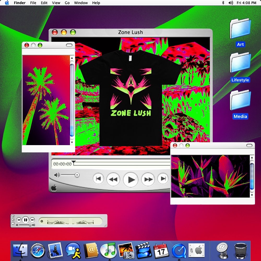Open the Apple menu
261x261 pixels.
click(x=7, y=3)
